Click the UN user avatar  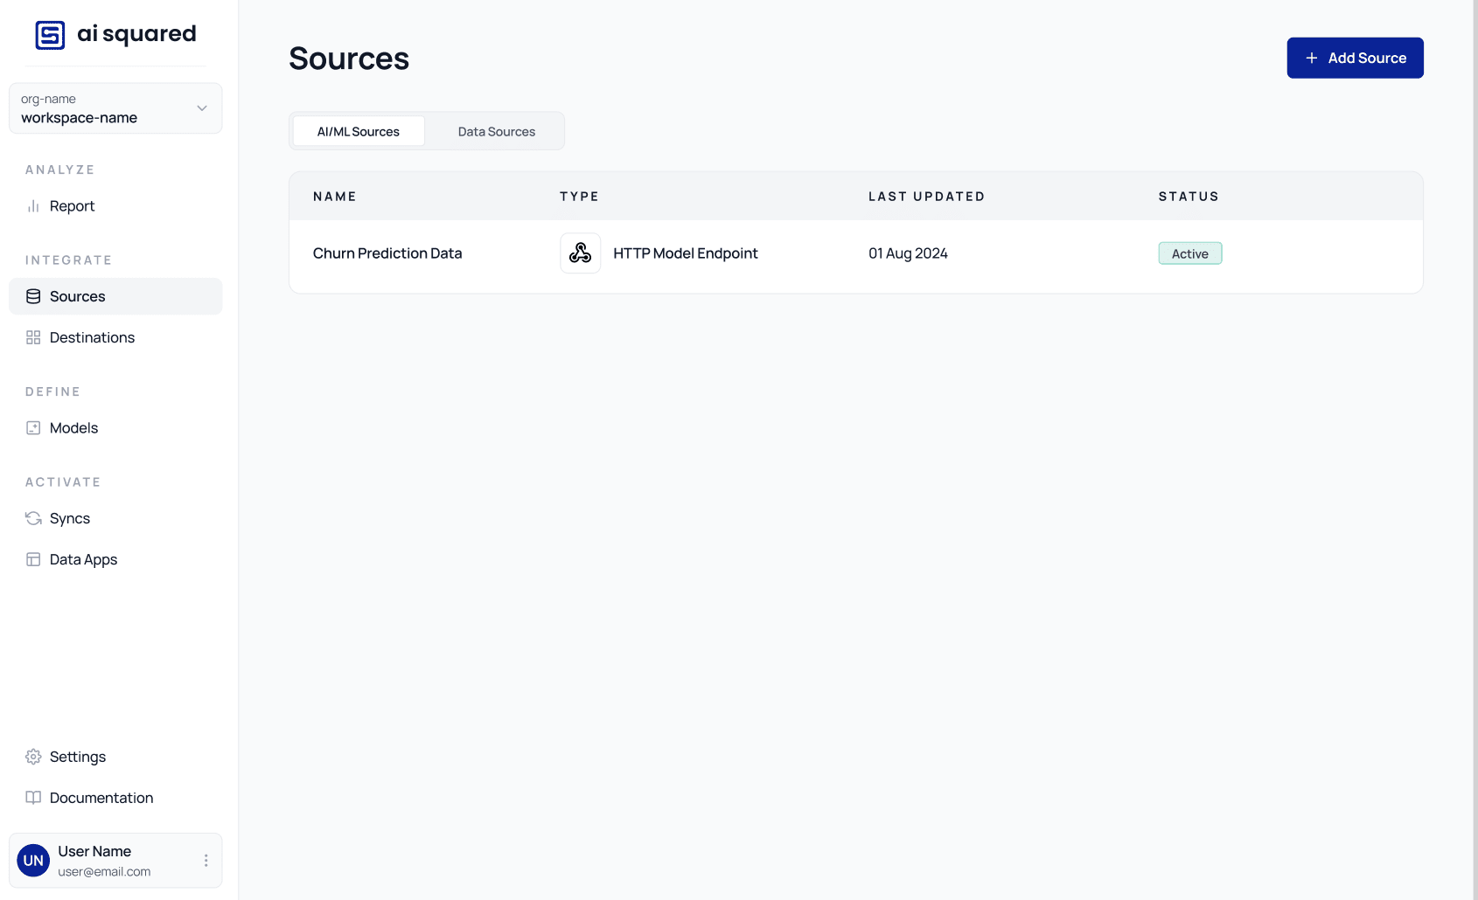pyautogui.click(x=33, y=861)
